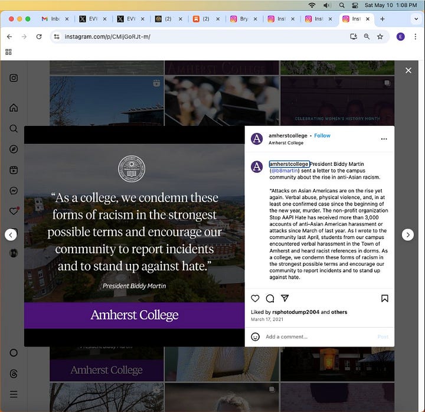The width and height of the screenshot is (425, 412).
Task: Open Explore compass icon
Action: pos(14,149)
